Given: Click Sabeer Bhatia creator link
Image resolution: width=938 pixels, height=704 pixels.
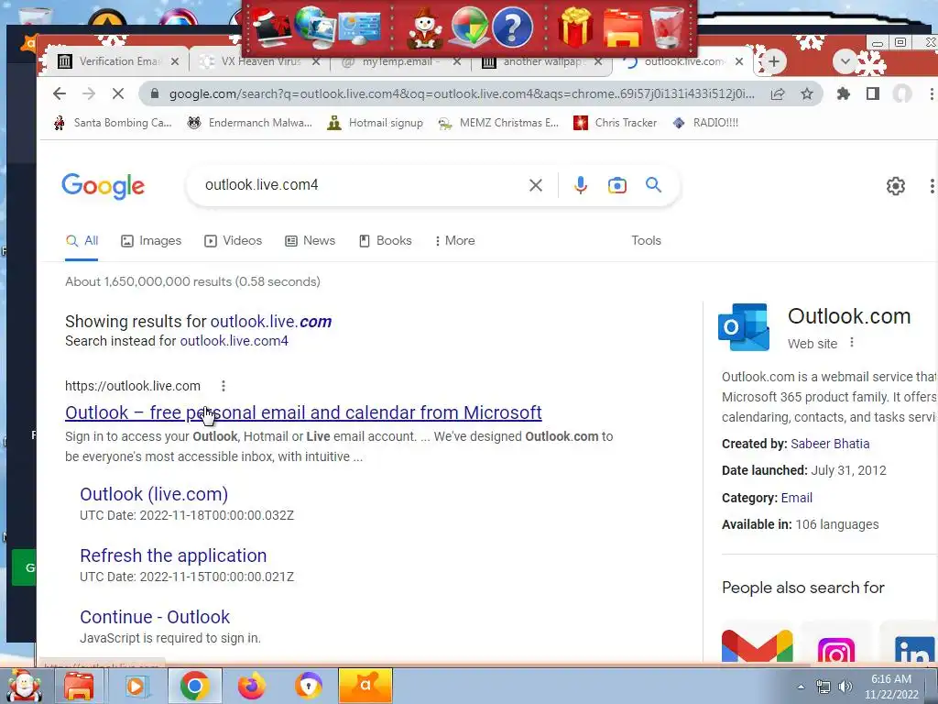Looking at the screenshot, I should pyautogui.click(x=830, y=445).
